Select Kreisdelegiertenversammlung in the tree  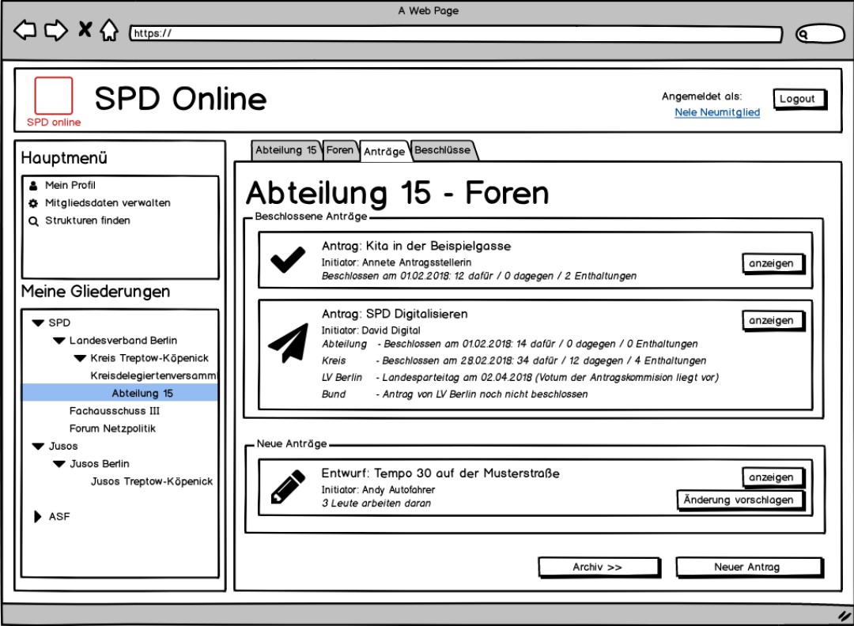(153, 375)
